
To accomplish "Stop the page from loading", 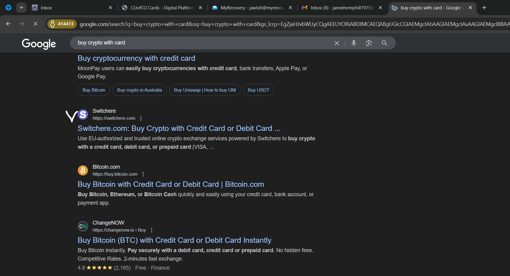I will point(35,24).
